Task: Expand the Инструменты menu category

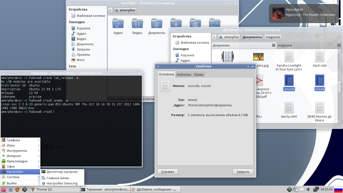Action: pyautogui.click(x=20, y=151)
